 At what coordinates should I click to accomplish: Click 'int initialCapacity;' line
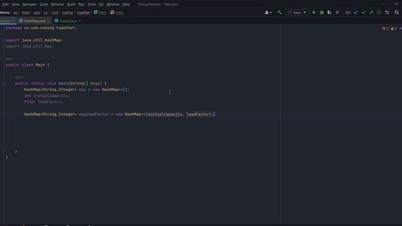[x=46, y=95]
